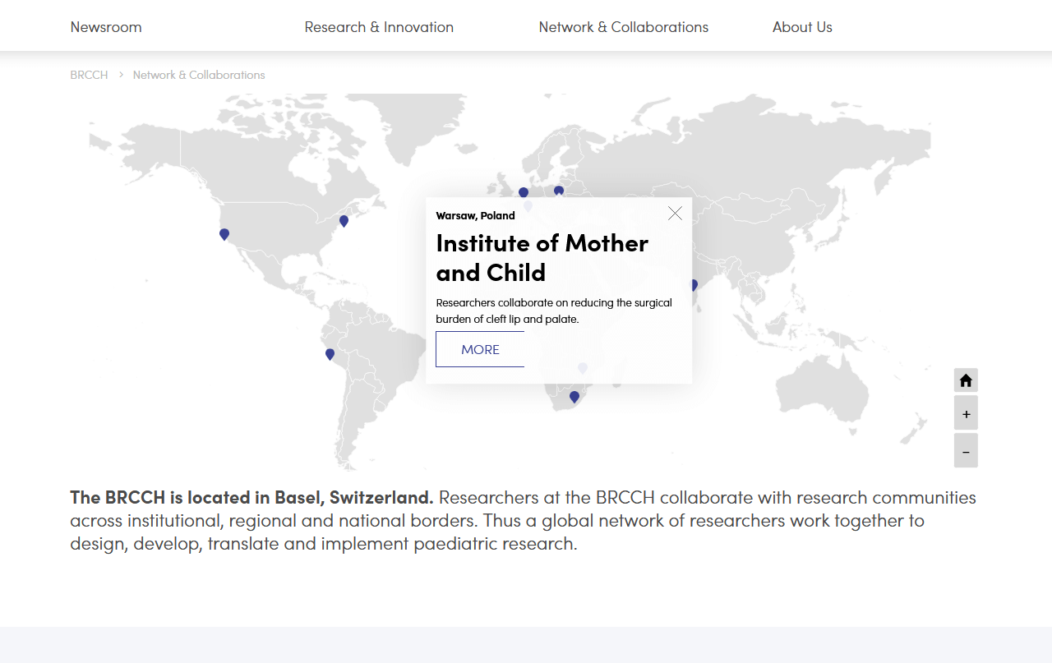
Task: Zoom in the map with plus button
Action: tap(966, 414)
